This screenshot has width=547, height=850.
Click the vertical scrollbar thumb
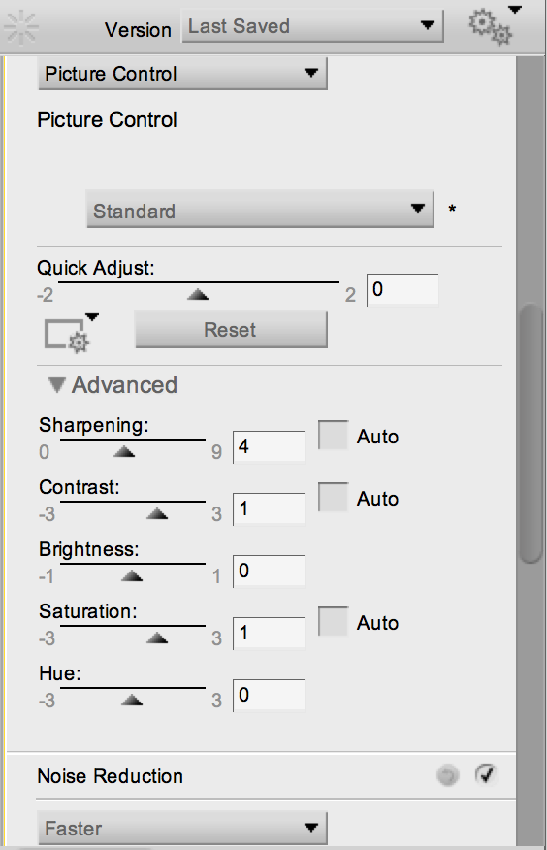pos(531,434)
